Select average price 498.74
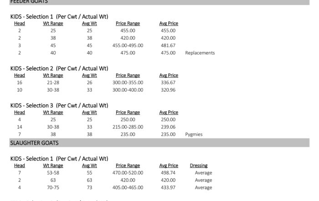This screenshot has width=319, height=201. click(168, 173)
